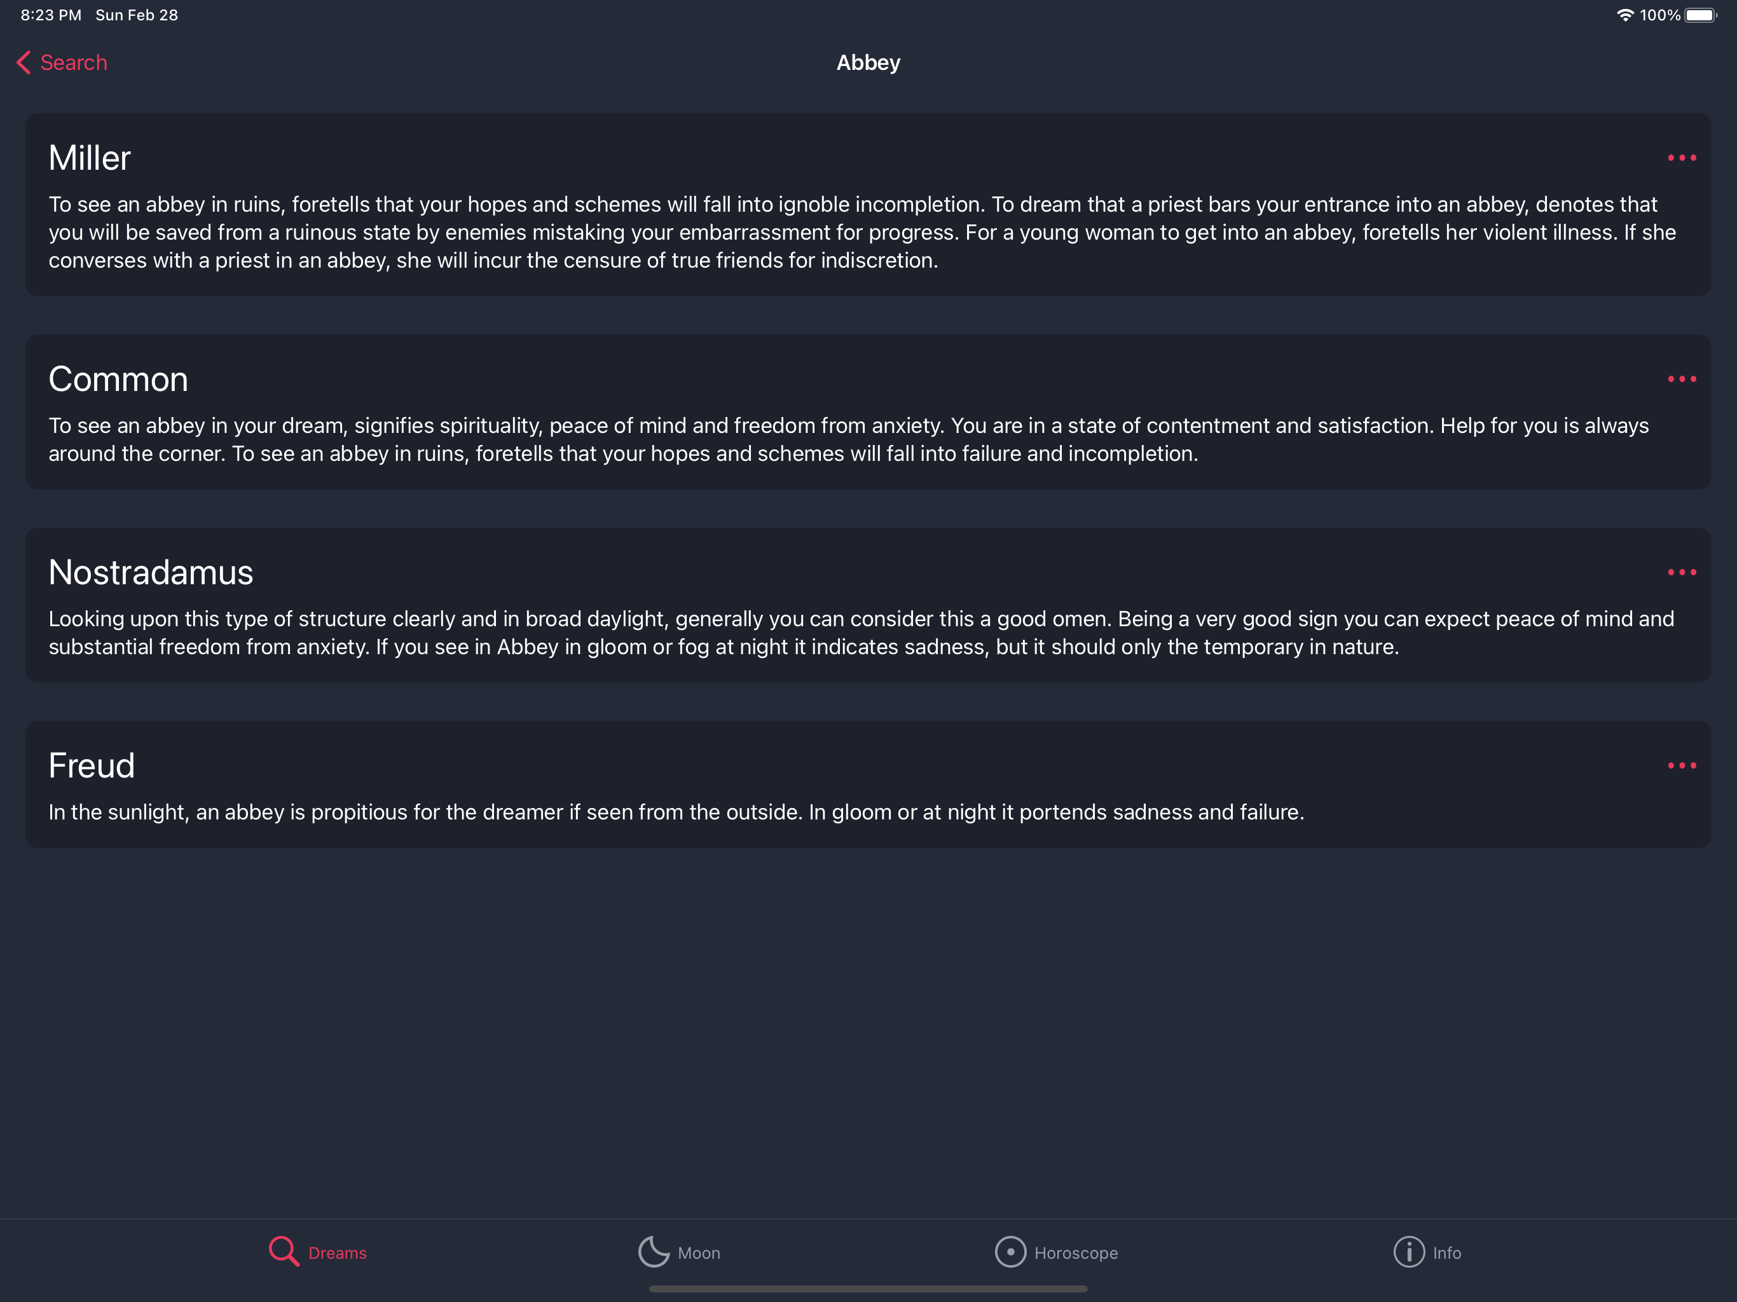The height and width of the screenshot is (1302, 1737).
Task: Check the Wi-Fi status icon
Action: tap(1624, 15)
